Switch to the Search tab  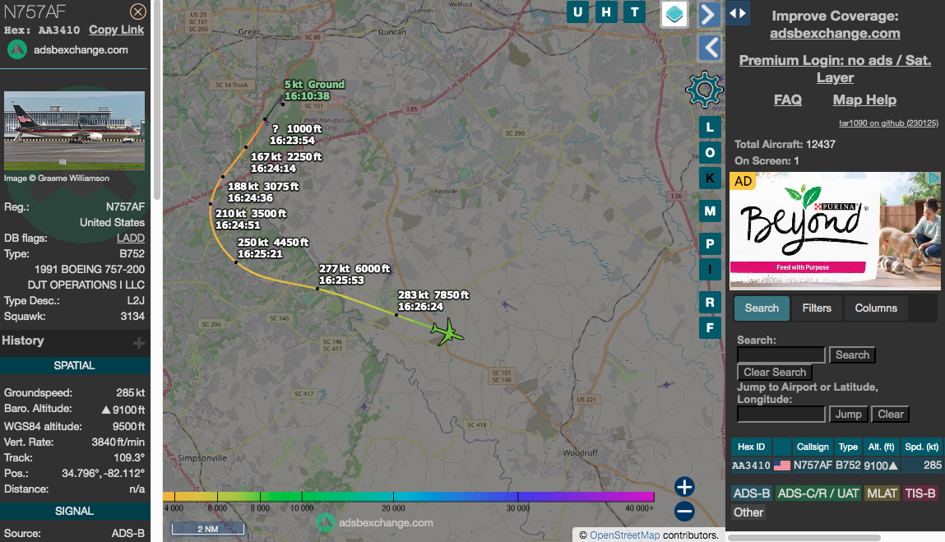tap(762, 308)
